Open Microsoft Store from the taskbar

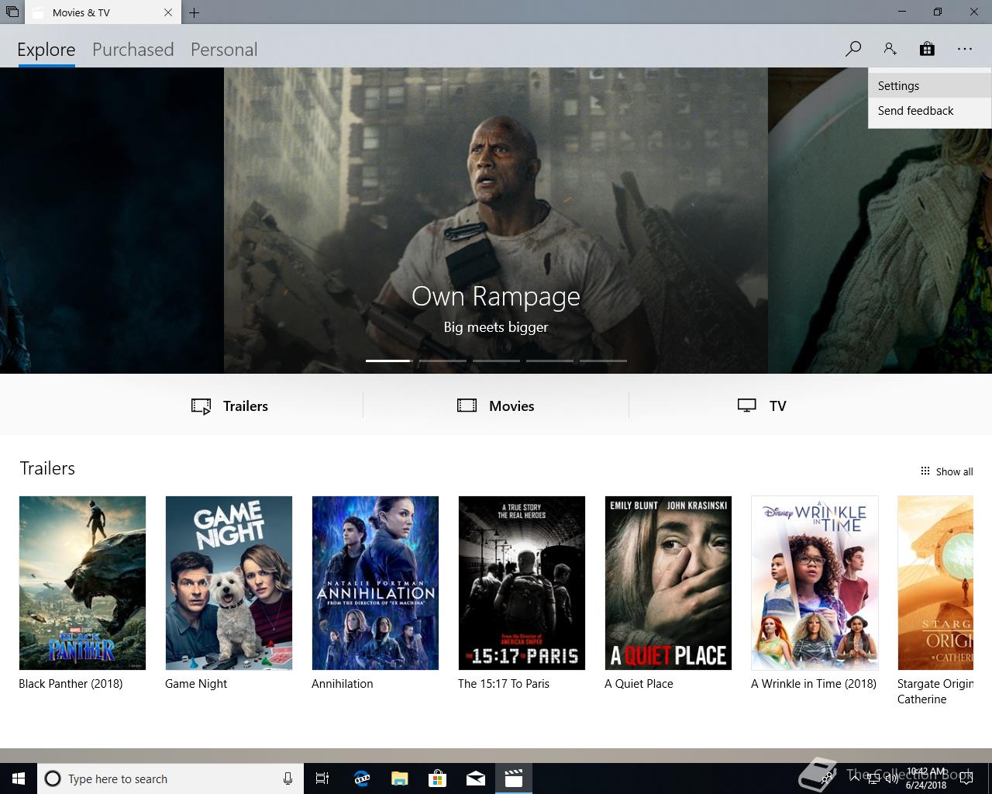coord(437,778)
